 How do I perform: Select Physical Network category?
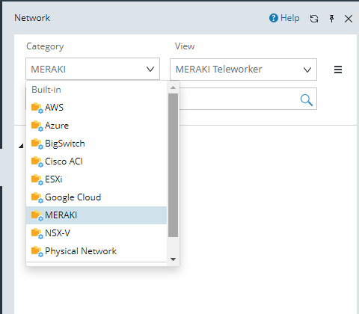(x=96, y=251)
